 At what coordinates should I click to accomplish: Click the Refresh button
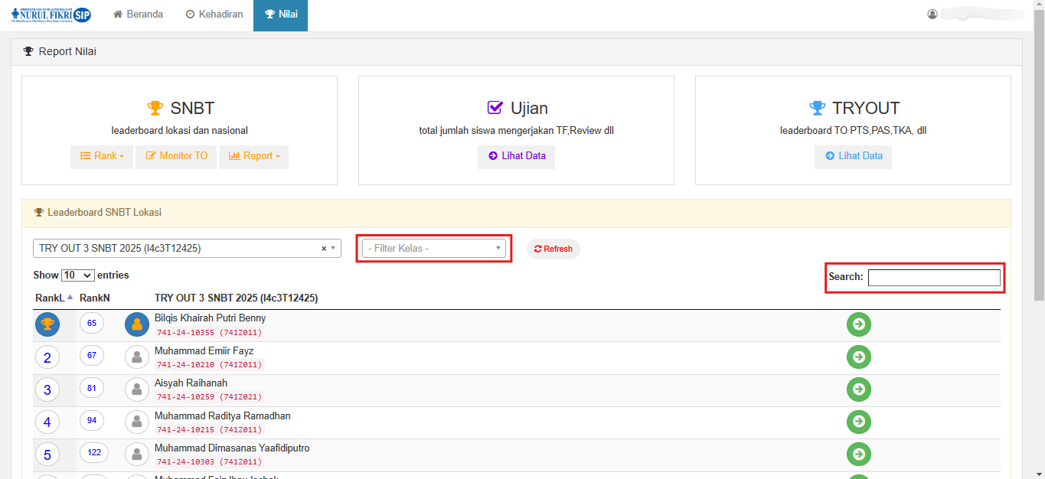click(x=553, y=249)
